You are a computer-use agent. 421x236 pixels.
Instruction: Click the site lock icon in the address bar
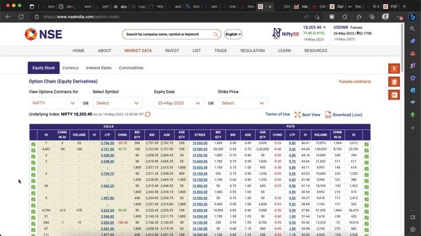(37, 17)
